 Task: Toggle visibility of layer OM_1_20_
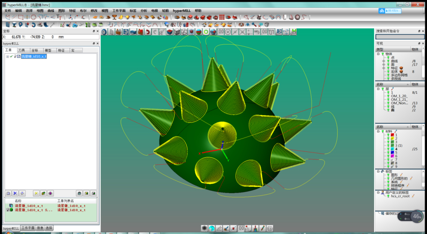(388, 96)
